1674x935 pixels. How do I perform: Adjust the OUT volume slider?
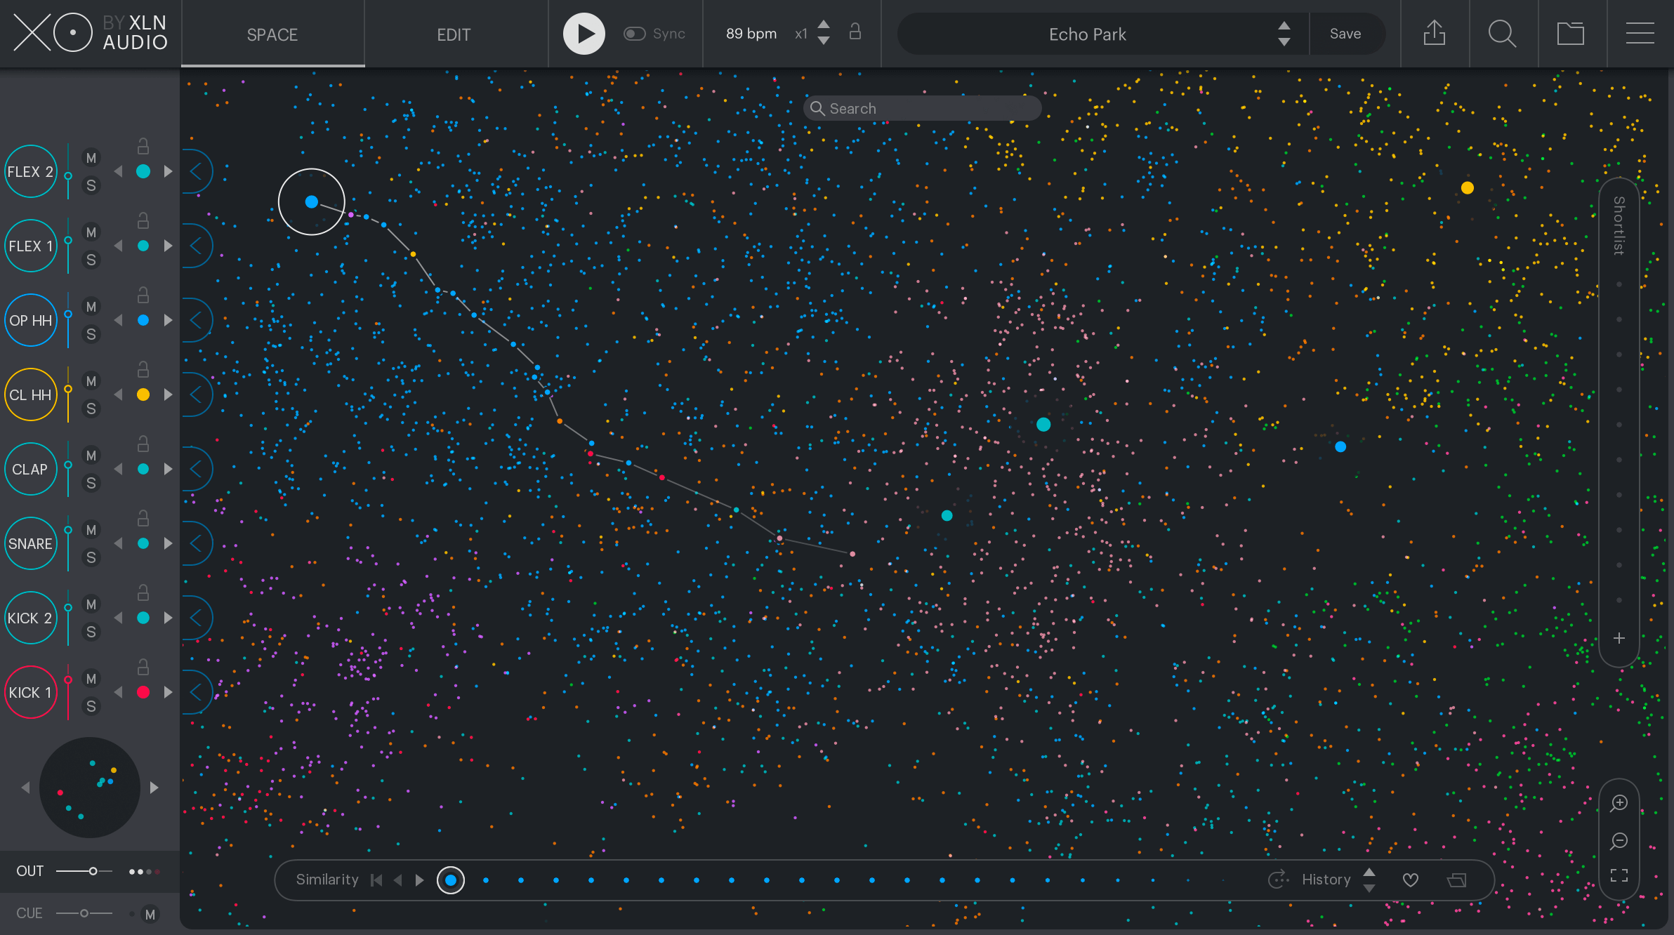click(84, 871)
